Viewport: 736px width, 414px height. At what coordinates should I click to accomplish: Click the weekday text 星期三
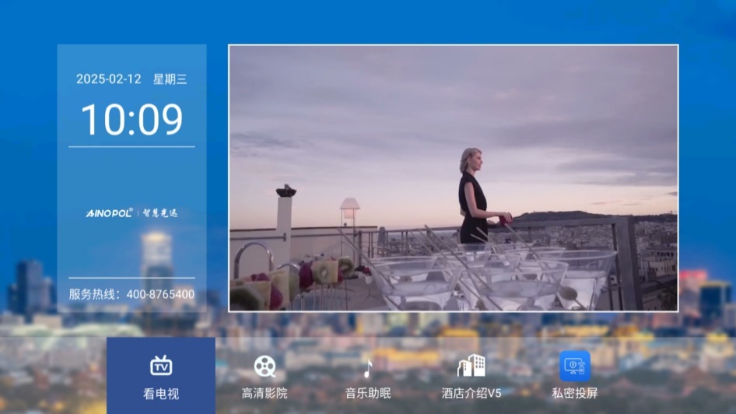tap(170, 79)
